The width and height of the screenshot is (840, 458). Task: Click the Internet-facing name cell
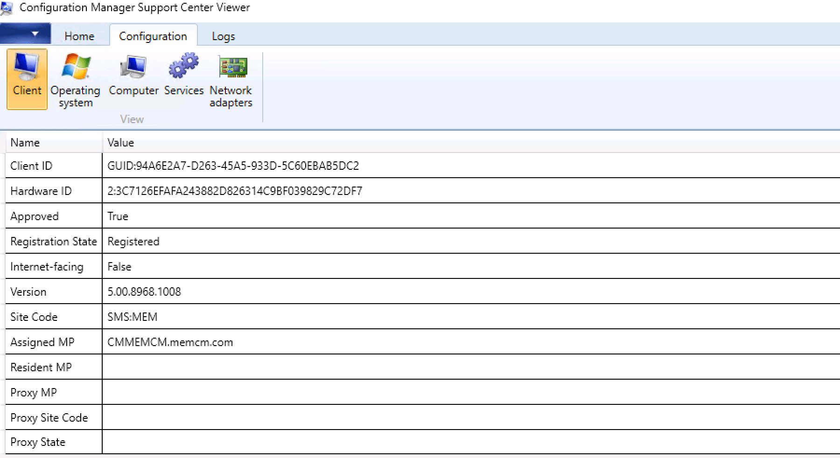pos(54,266)
